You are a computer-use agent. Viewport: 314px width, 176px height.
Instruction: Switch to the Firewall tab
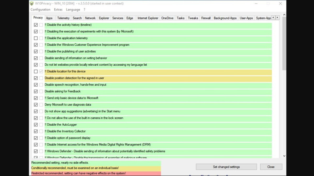pos(206,18)
